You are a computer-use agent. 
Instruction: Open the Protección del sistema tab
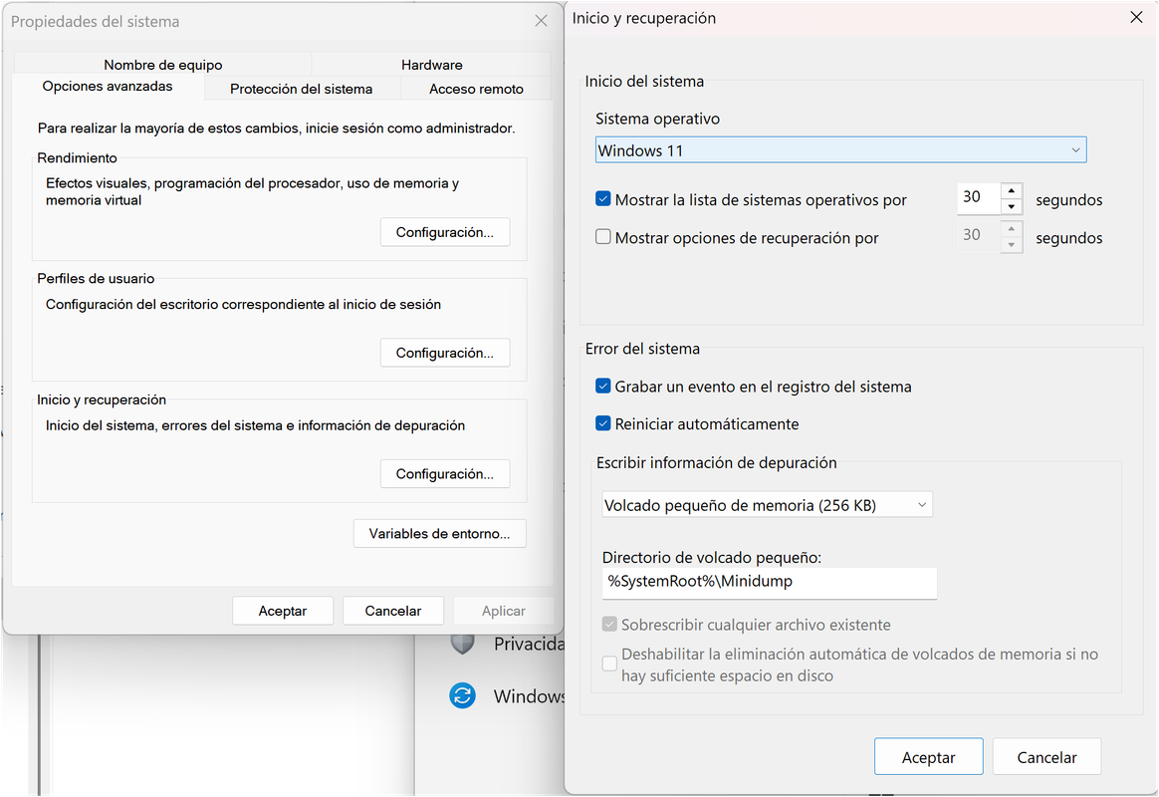click(301, 89)
